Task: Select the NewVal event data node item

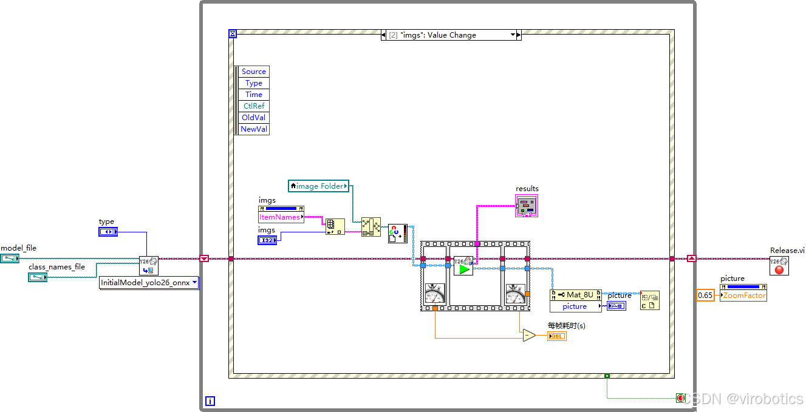Action: [254, 129]
